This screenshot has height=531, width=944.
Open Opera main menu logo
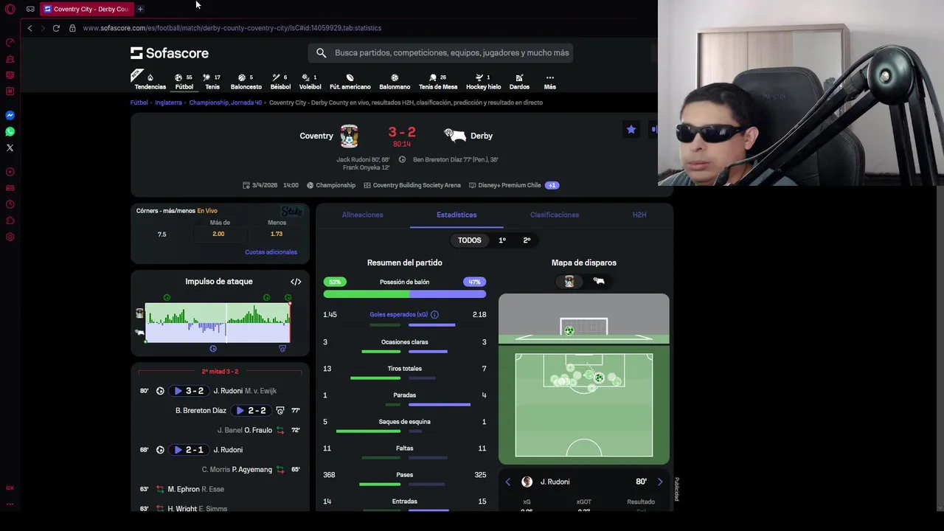10,9
